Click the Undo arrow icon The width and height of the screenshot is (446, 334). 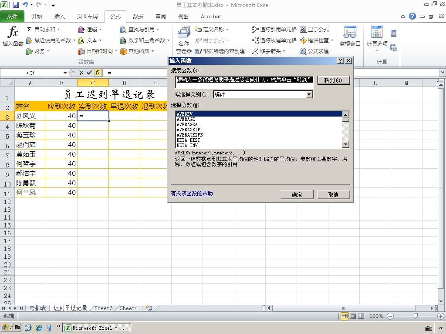[x=25, y=4]
